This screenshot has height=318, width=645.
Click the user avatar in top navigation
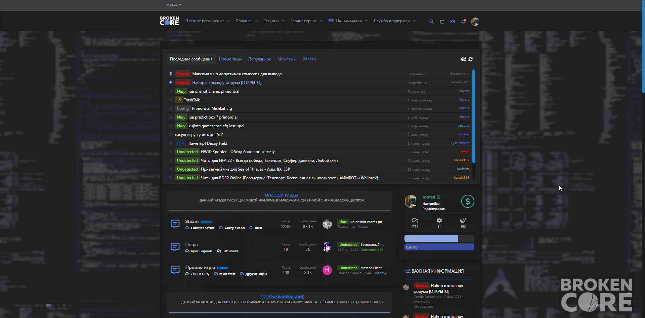(475, 21)
